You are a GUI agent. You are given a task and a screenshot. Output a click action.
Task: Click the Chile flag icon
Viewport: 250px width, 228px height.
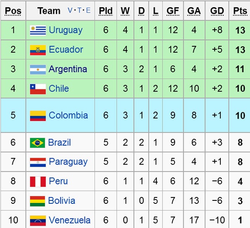[38, 89]
